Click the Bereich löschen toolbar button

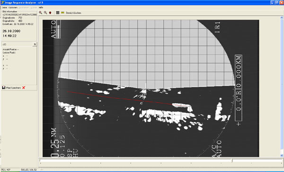73,13
